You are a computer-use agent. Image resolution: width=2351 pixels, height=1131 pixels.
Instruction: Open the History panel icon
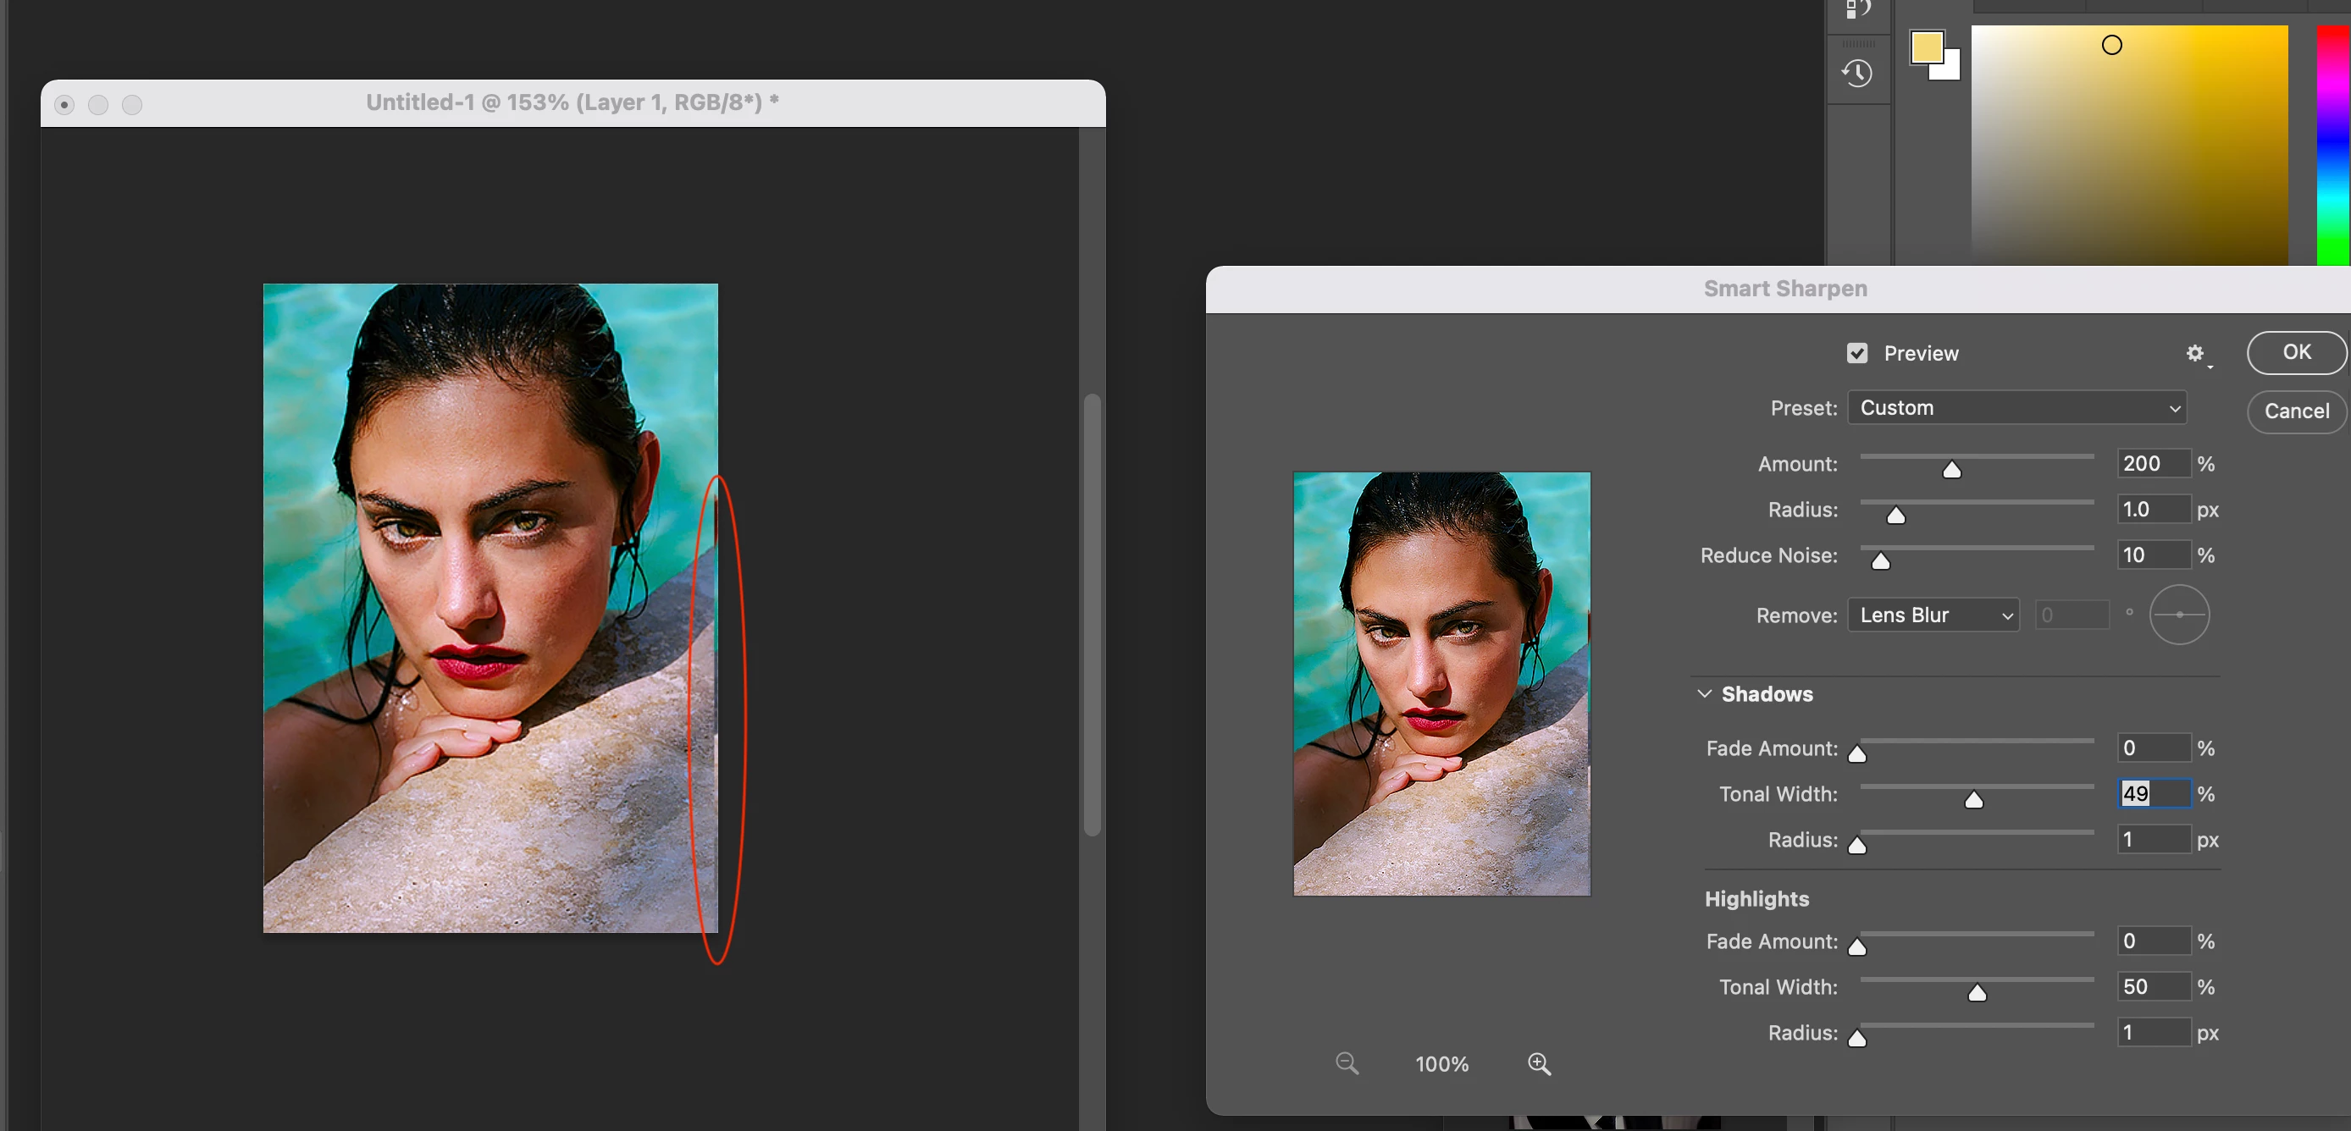point(1857,74)
